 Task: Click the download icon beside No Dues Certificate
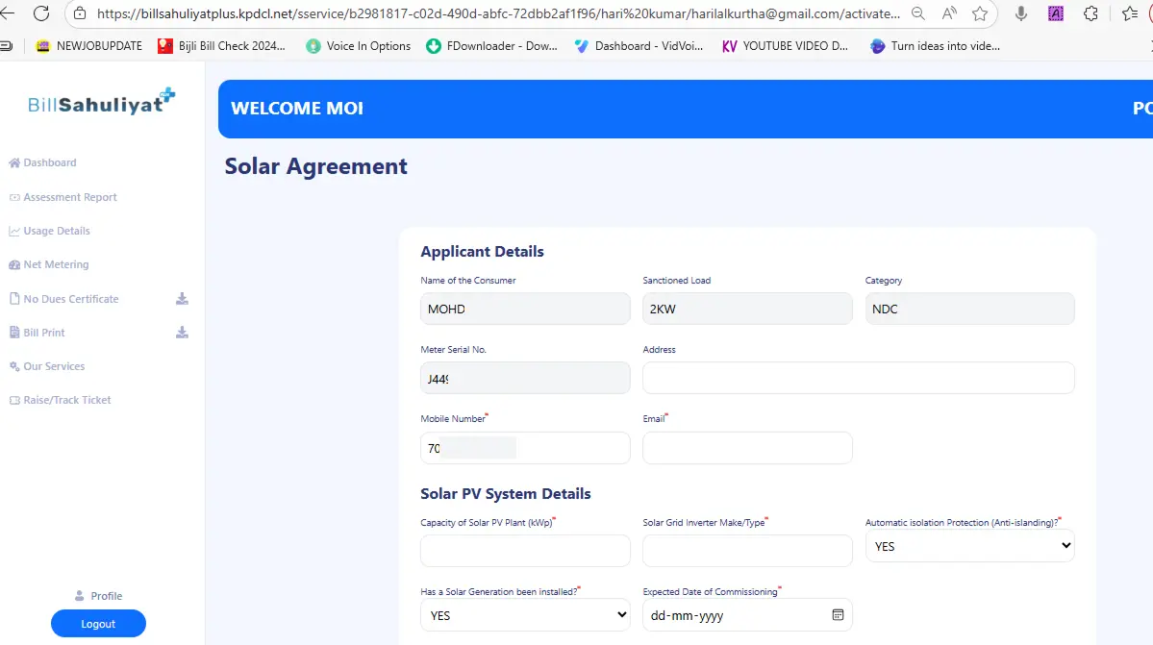182,299
